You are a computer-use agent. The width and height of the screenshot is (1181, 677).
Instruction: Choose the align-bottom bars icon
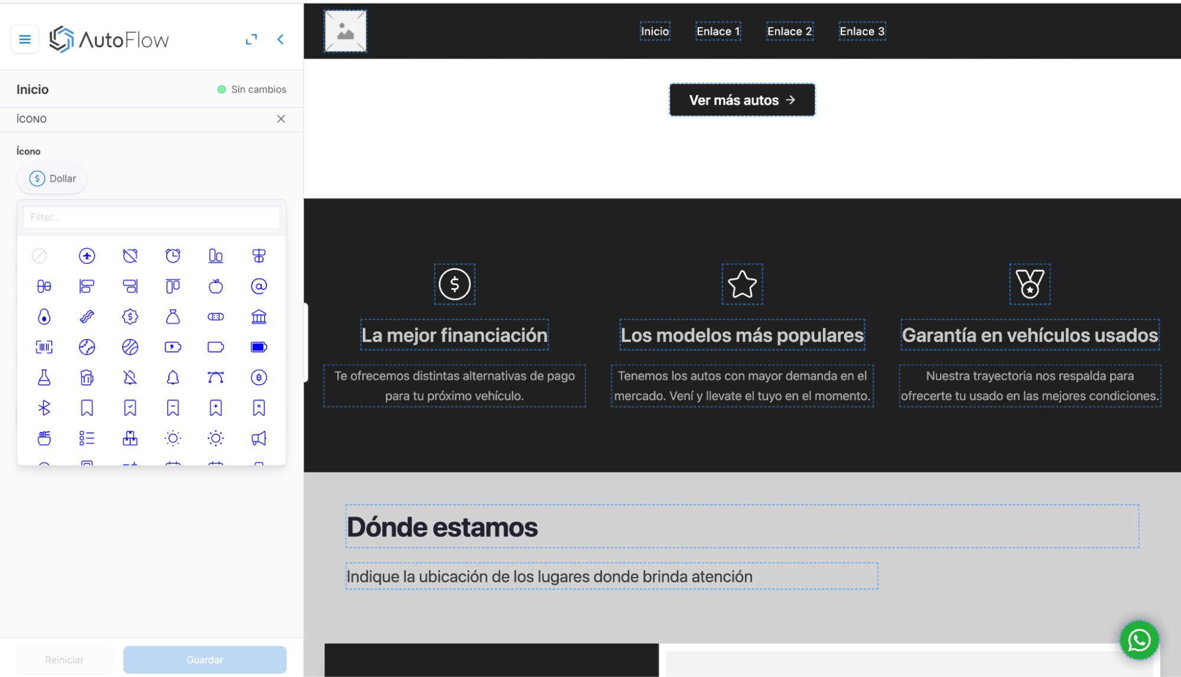pyautogui.click(x=216, y=256)
